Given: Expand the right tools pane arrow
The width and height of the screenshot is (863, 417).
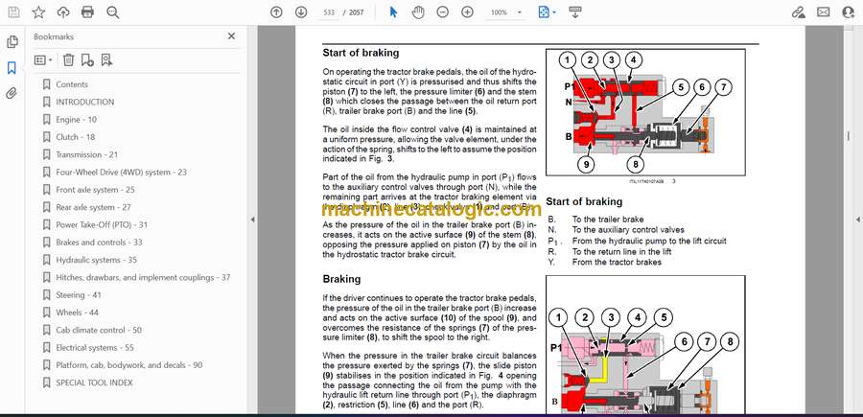Looking at the screenshot, I should point(857,220).
